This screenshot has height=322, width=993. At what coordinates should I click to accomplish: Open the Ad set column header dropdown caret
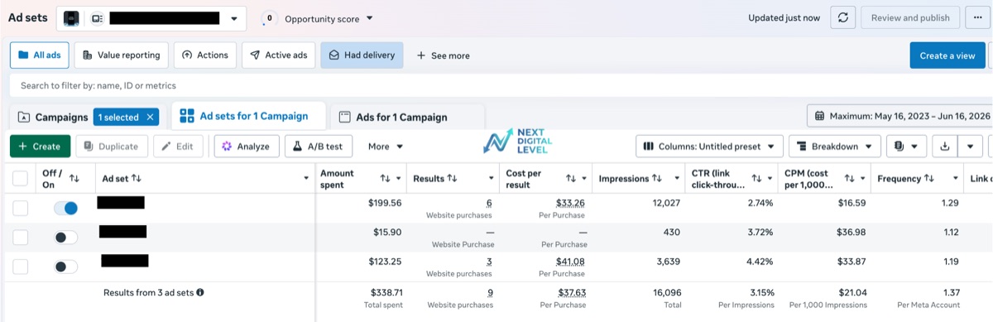click(x=307, y=178)
